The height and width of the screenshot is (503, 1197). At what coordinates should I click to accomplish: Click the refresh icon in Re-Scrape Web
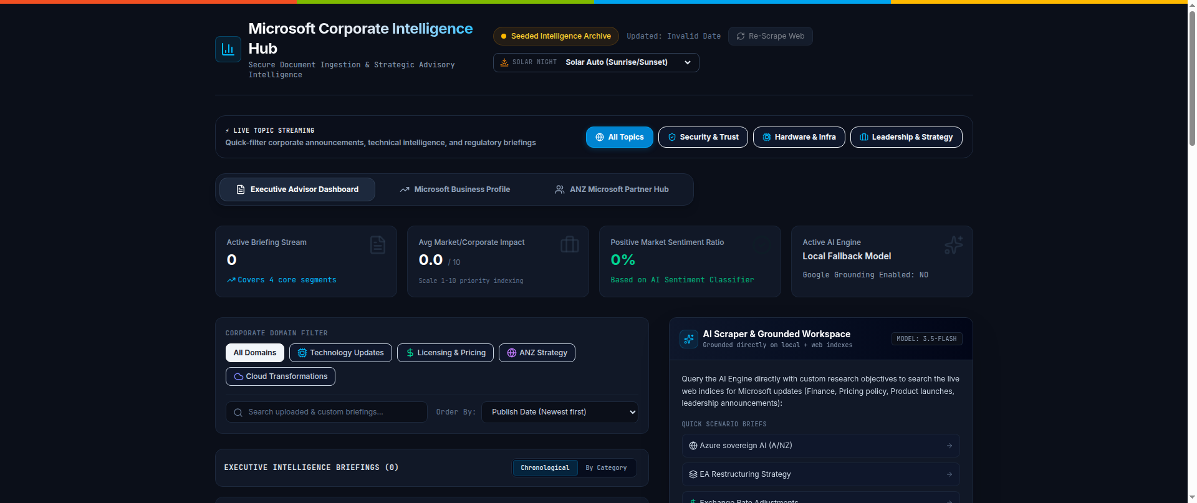tap(741, 36)
